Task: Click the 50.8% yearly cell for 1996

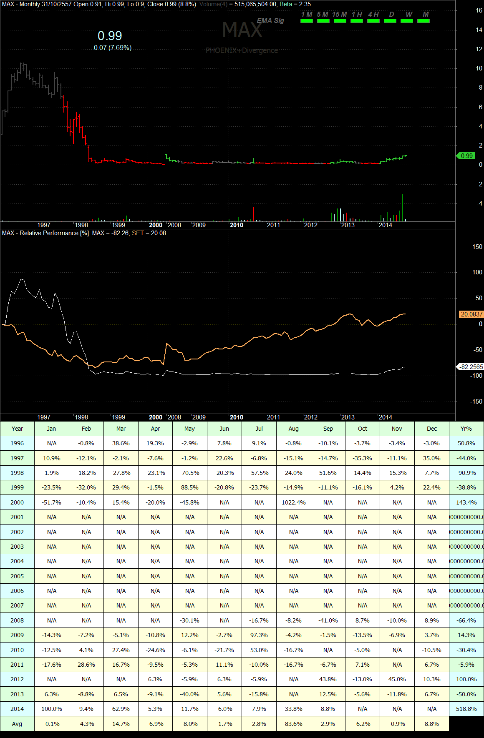Action: click(x=466, y=443)
